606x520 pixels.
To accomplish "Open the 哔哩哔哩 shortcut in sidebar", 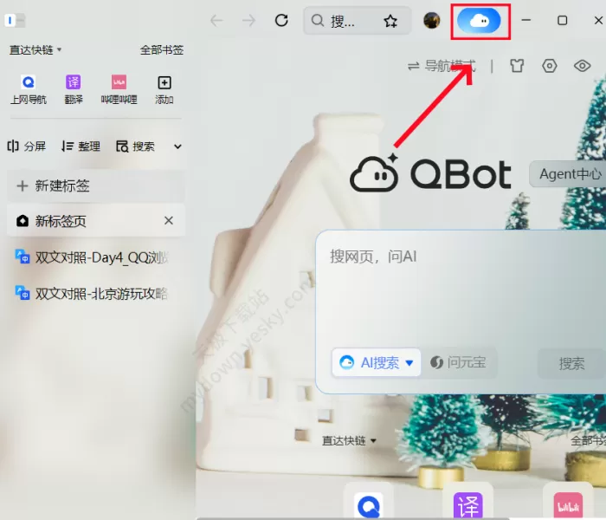I will tap(119, 90).
